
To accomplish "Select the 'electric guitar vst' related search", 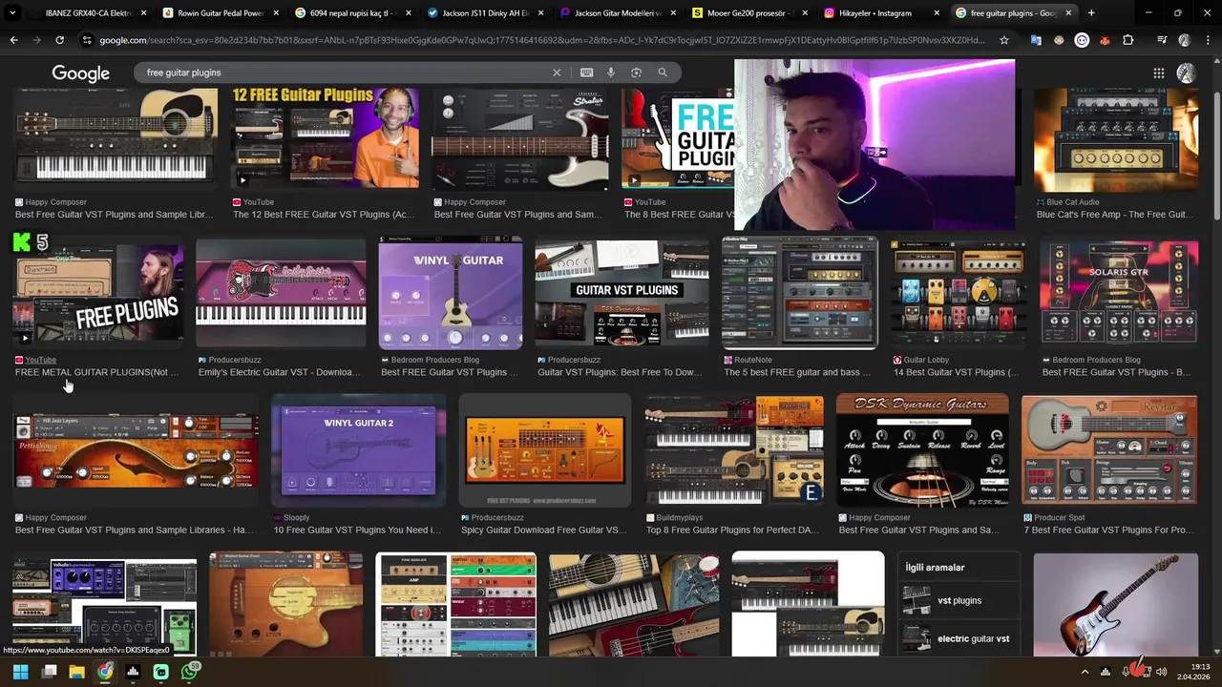I will click(x=959, y=639).
